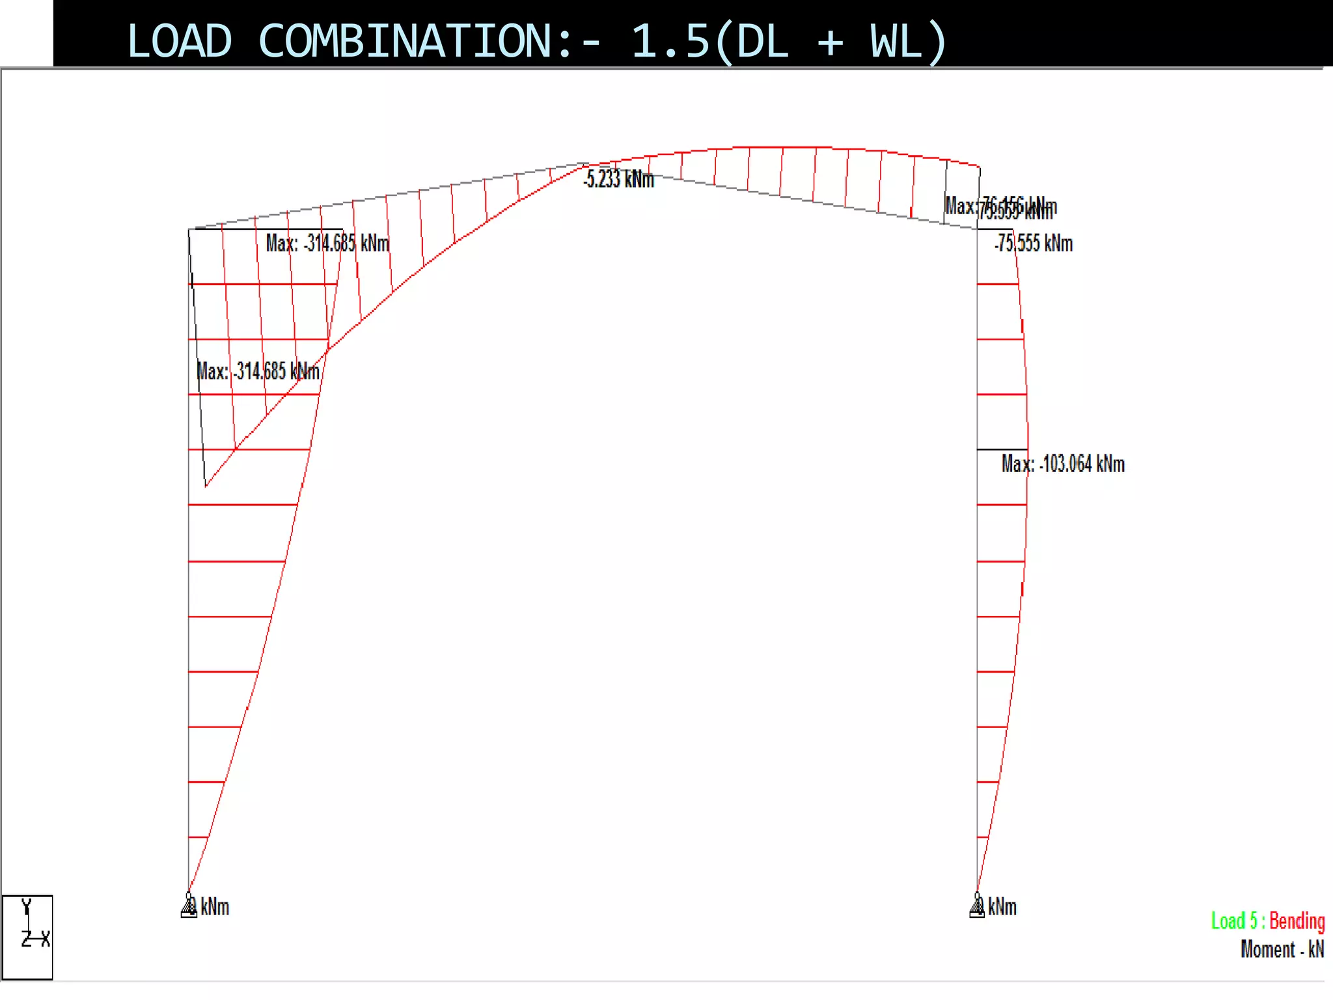Select the Y-Z-X axis orientation indicator

(x=27, y=937)
